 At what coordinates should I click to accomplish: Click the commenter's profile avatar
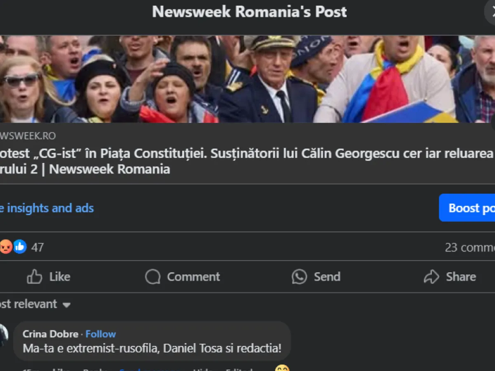pyautogui.click(x=3, y=335)
